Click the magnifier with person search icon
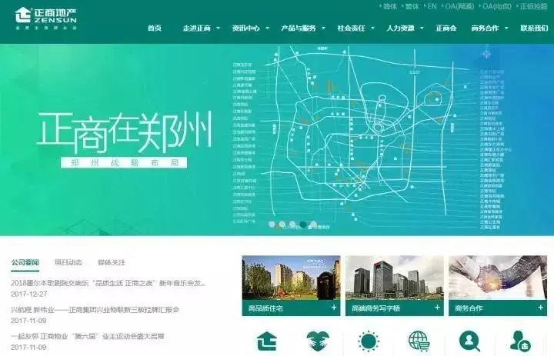 (469, 341)
